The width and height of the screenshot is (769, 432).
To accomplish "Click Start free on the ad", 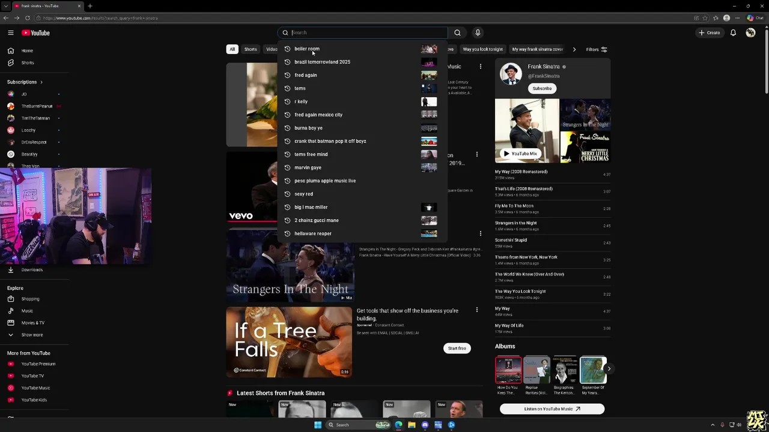I will [x=457, y=348].
